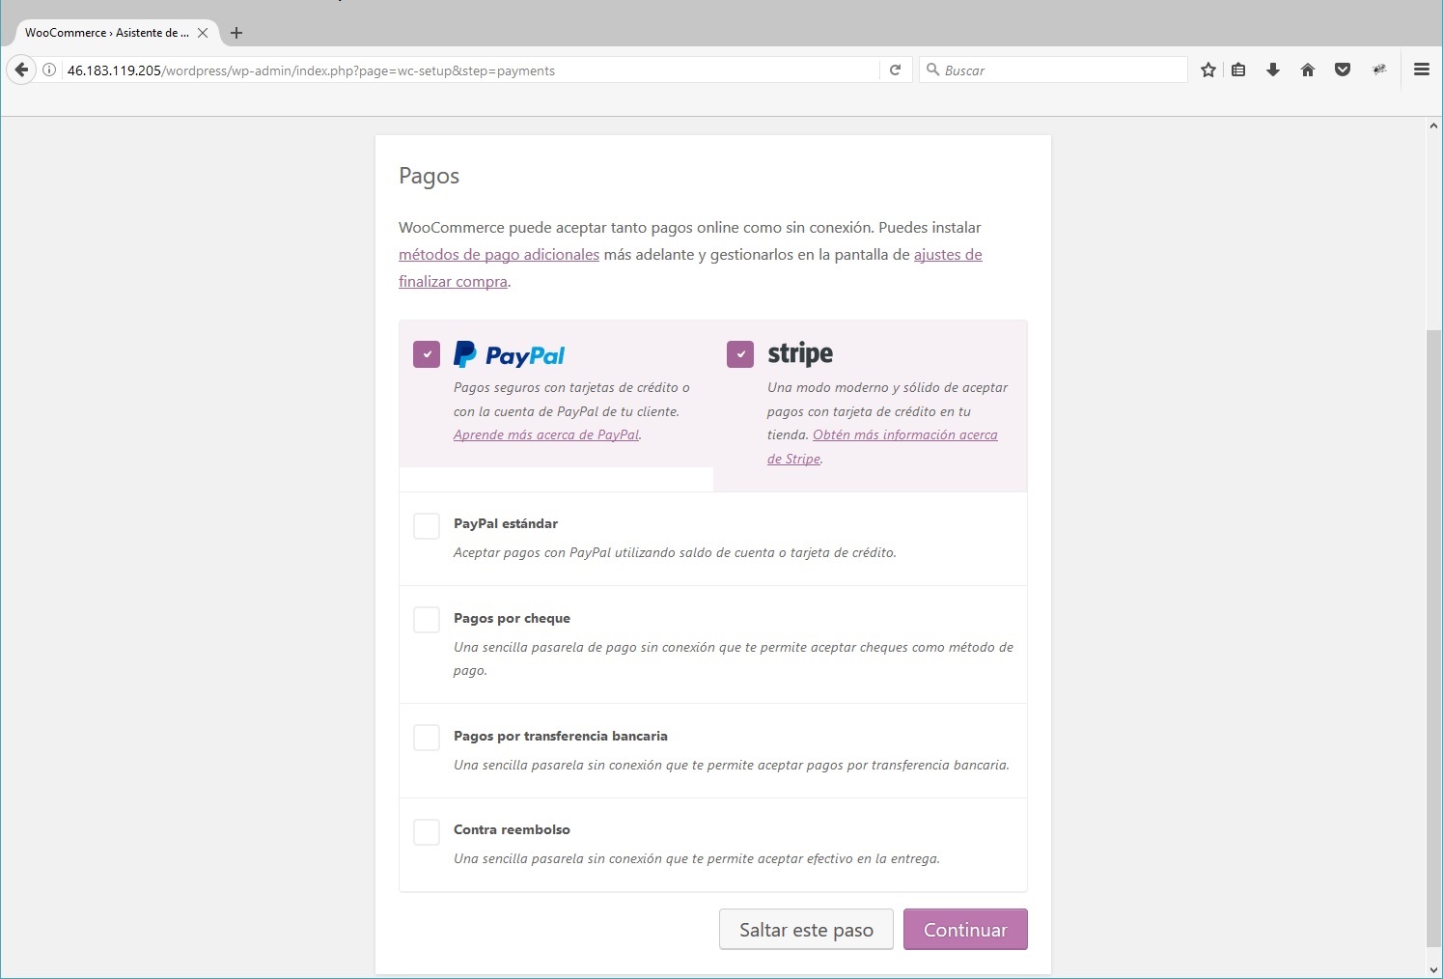Click the Continuar button

965,930
